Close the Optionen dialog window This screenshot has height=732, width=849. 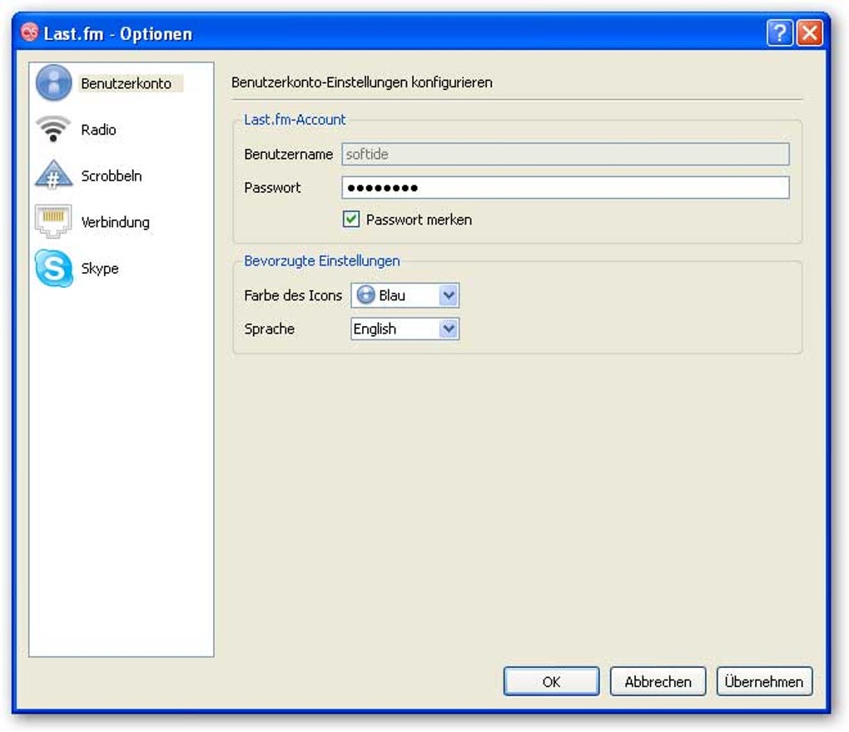click(810, 33)
